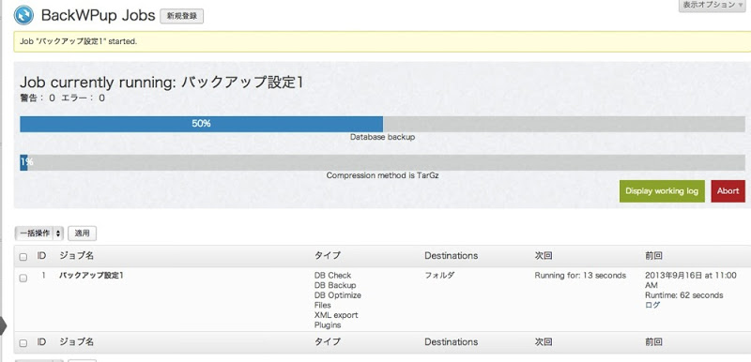
Task: Open the 一括操作 bulk actions dropdown
Action: 39,234
